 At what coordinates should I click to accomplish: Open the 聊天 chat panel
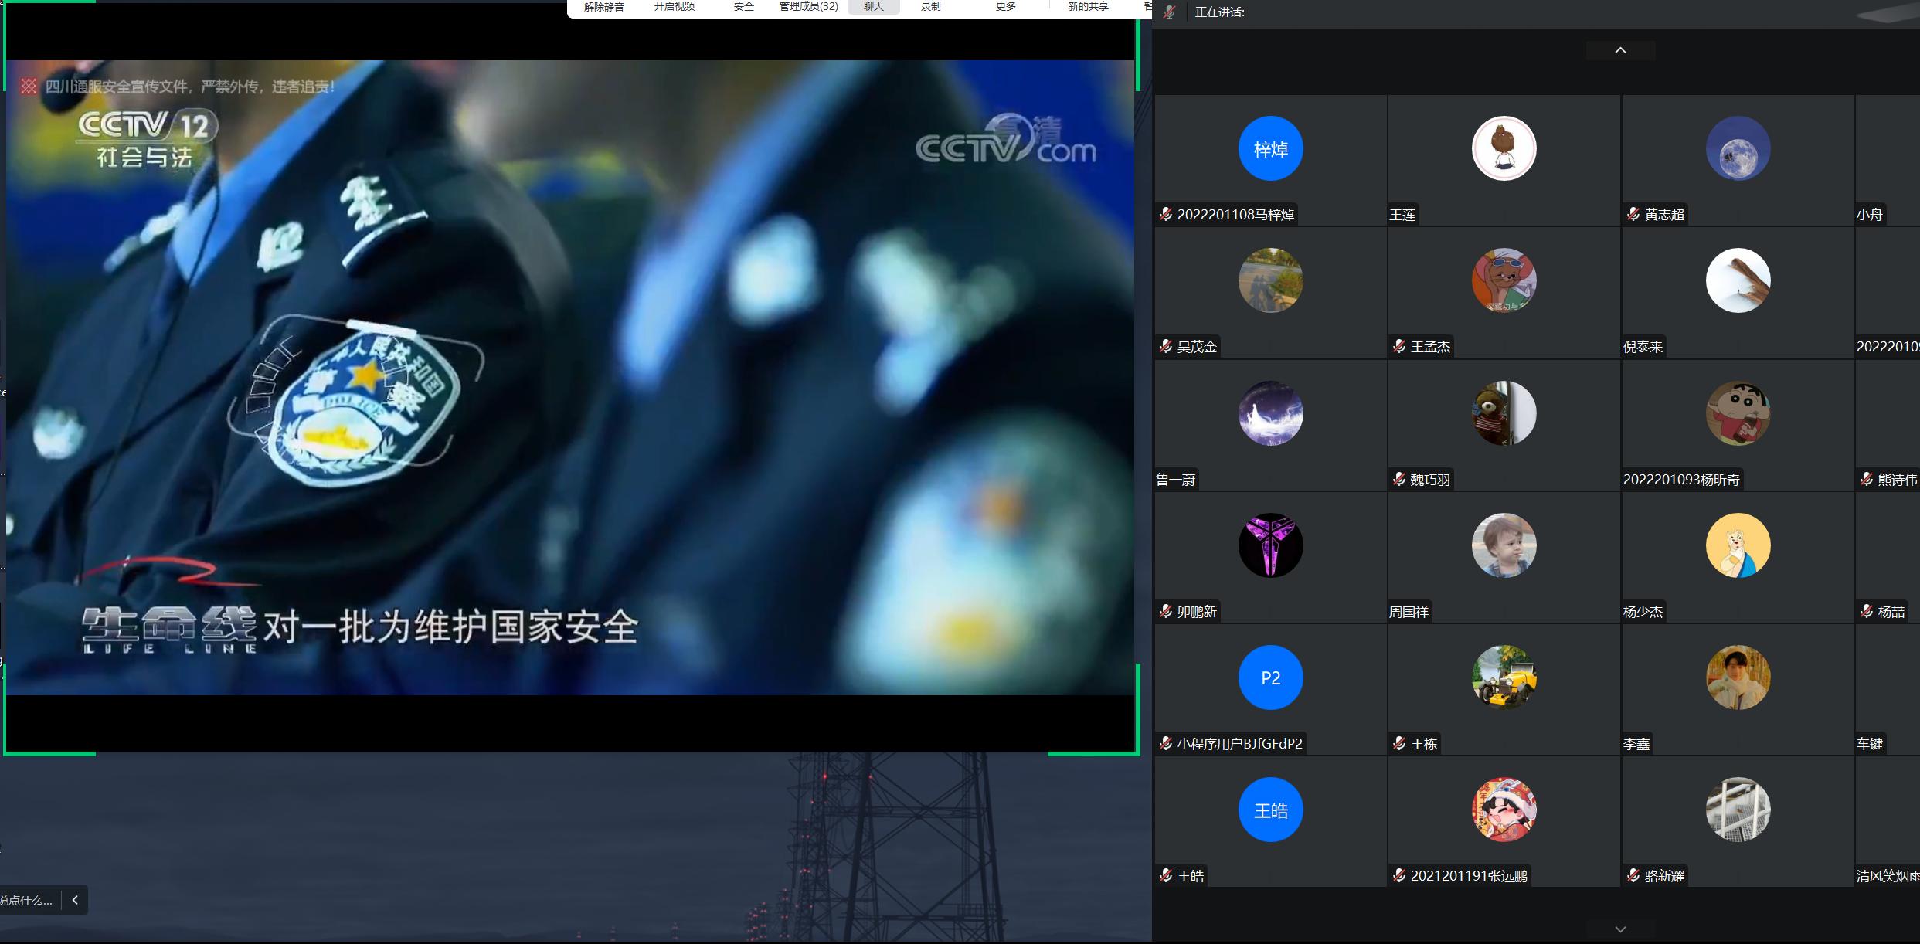(x=873, y=7)
